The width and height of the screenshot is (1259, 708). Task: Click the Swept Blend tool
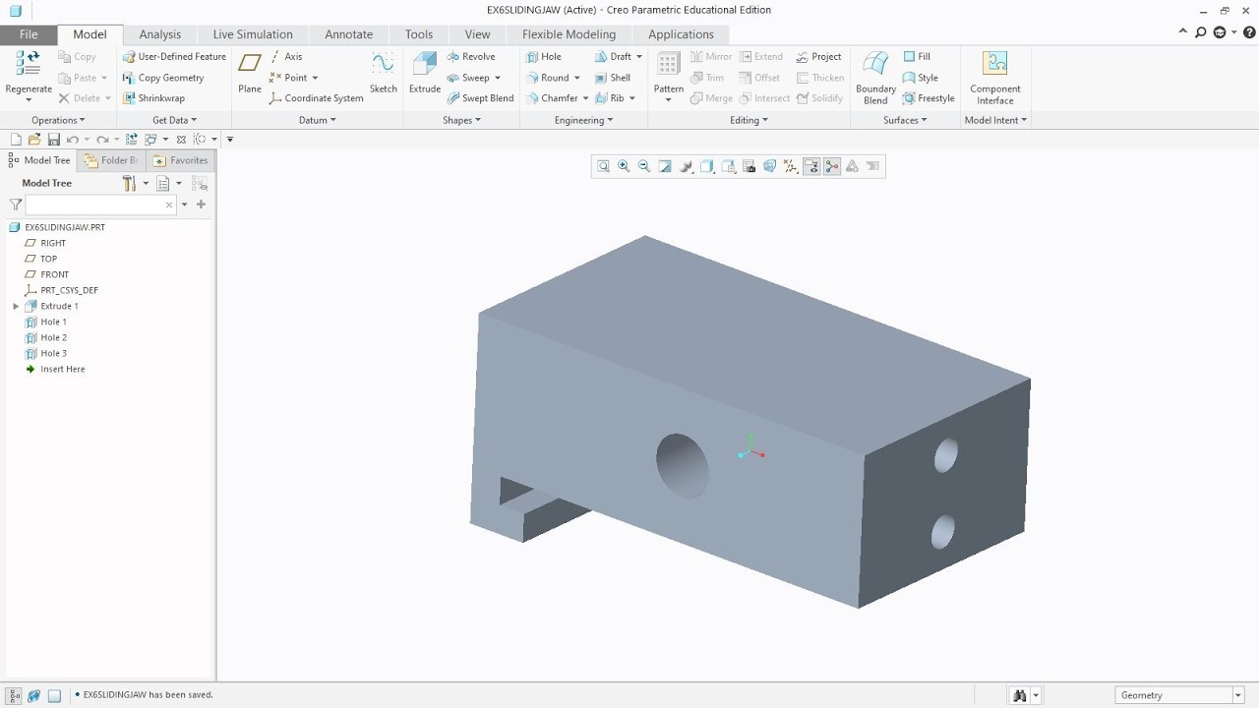(x=480, y=98)
